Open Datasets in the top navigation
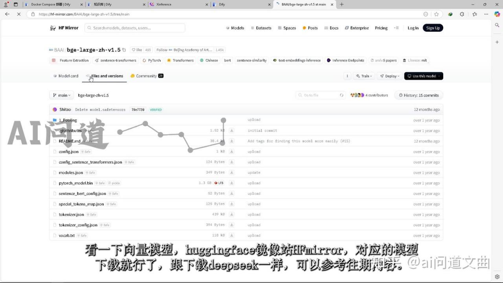 coord(261,28)
